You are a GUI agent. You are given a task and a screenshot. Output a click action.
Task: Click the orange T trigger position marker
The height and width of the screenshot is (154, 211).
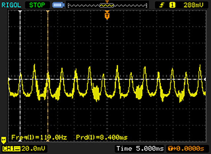point(107,15)
